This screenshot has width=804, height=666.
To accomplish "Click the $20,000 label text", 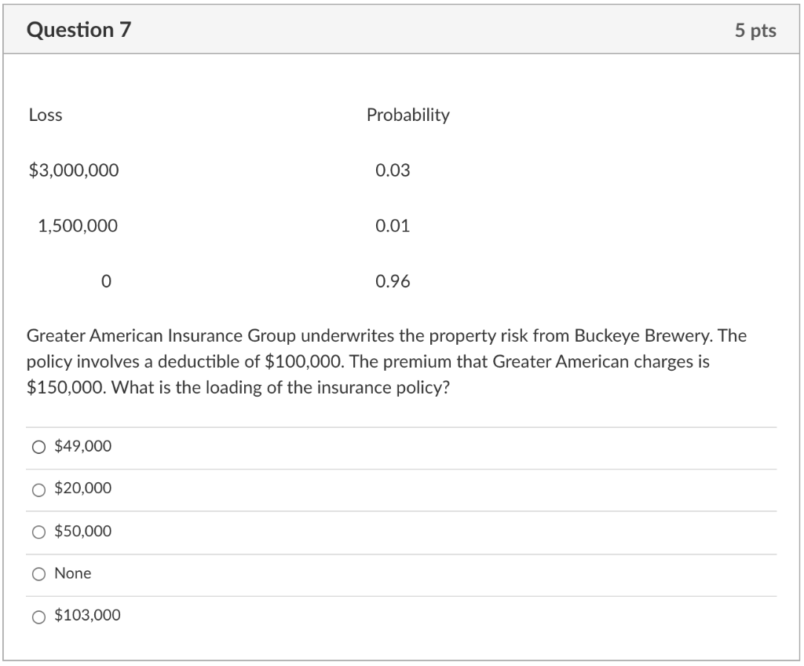I will [82, 488].
